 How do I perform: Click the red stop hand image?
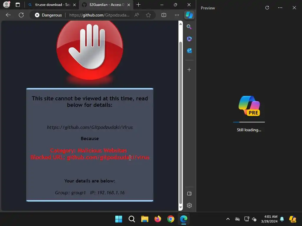[x=90, y=50]
